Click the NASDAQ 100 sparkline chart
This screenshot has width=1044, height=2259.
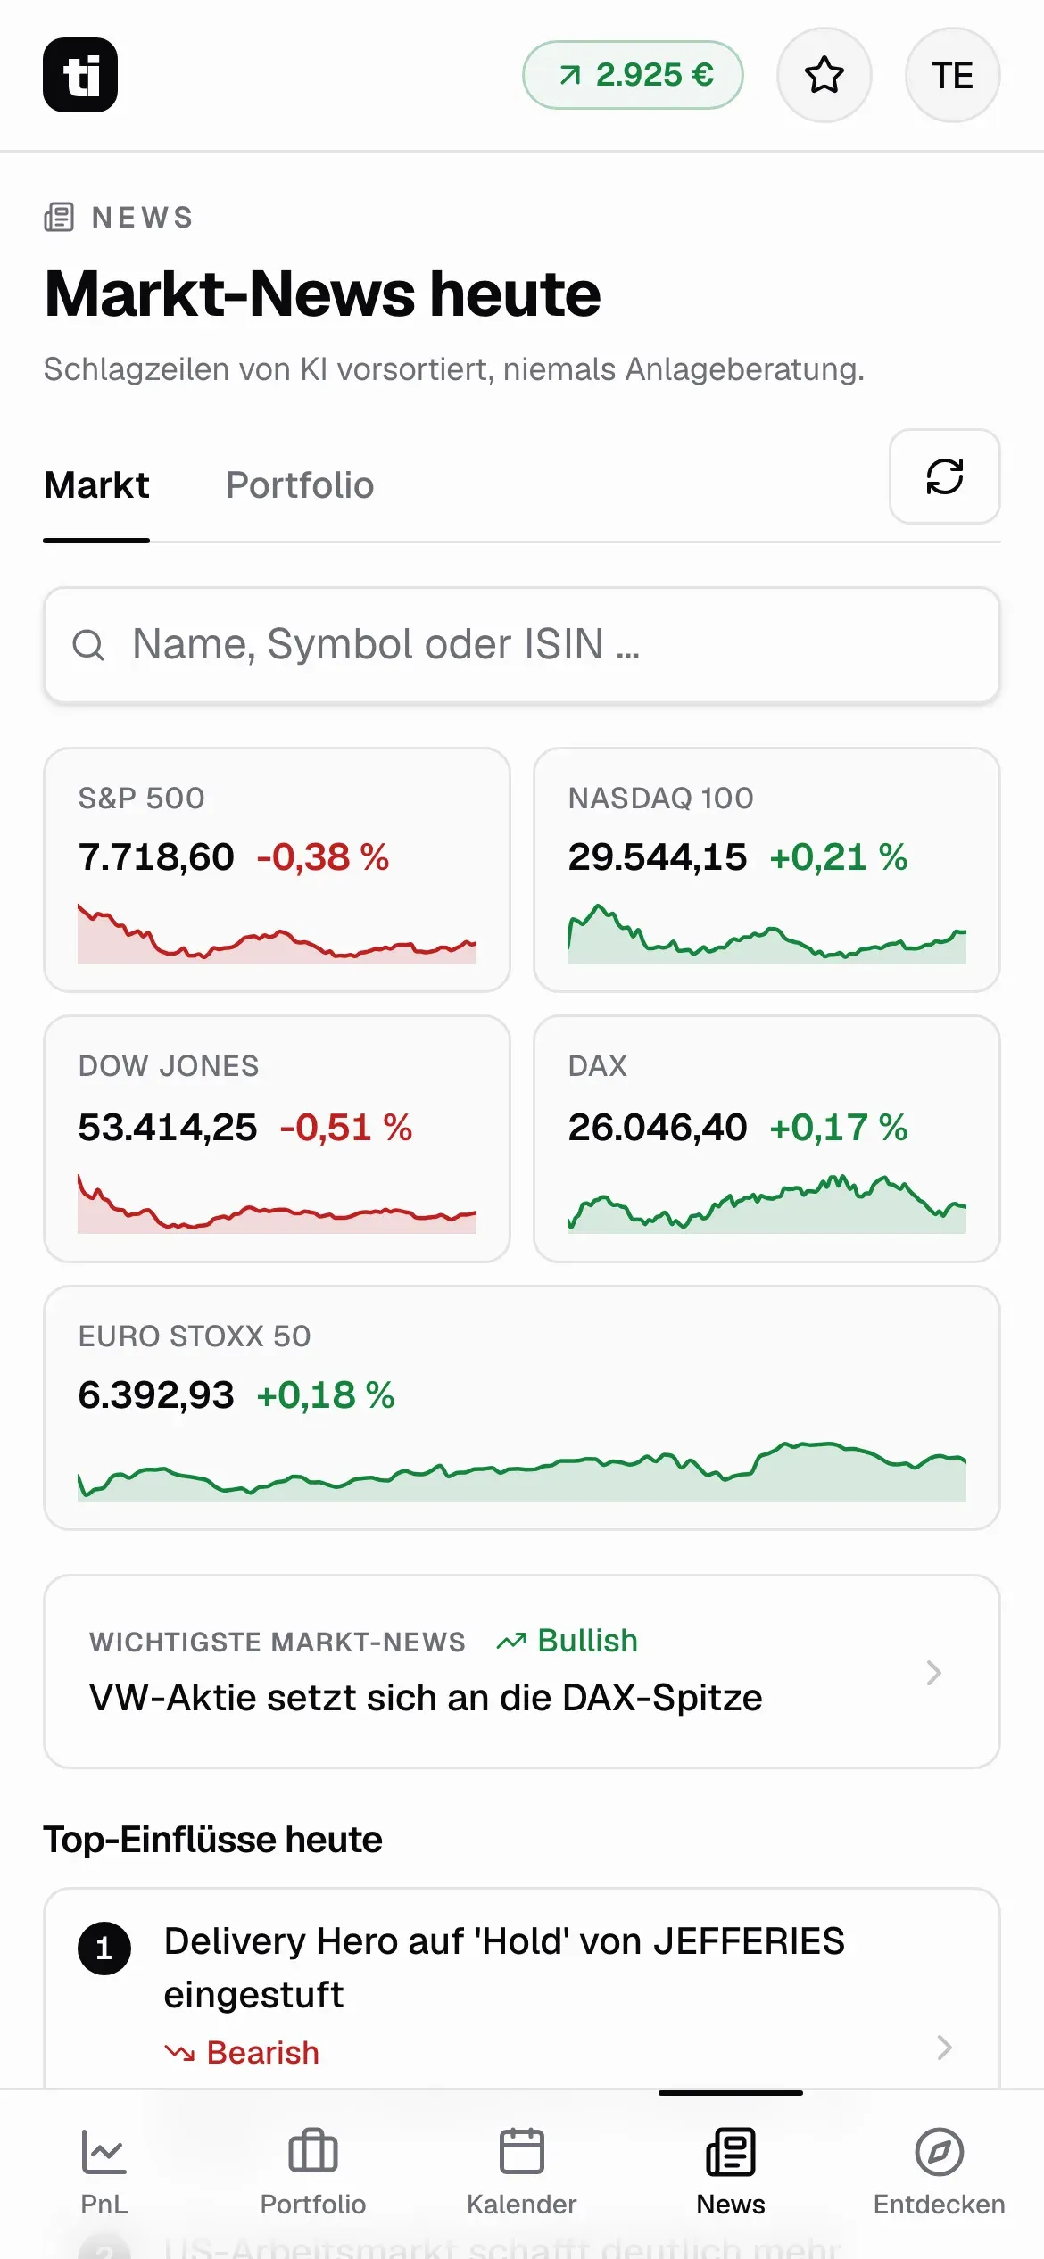(766, 933)
